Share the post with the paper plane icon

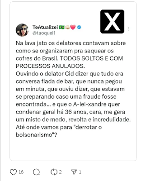74,172
